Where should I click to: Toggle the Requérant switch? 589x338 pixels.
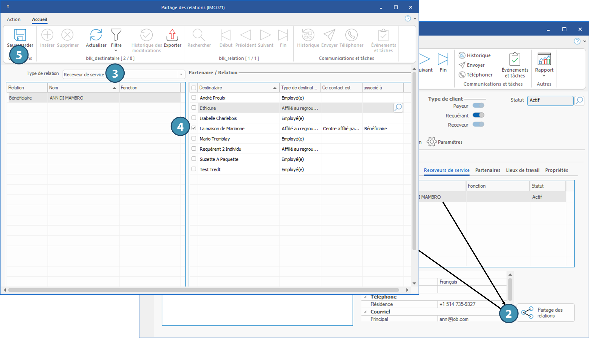click(x=478, y=115)
